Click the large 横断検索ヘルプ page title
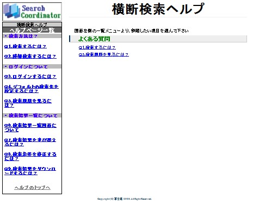Image resolution: width=253 pixels, height=204 pixels. point(158,9)
